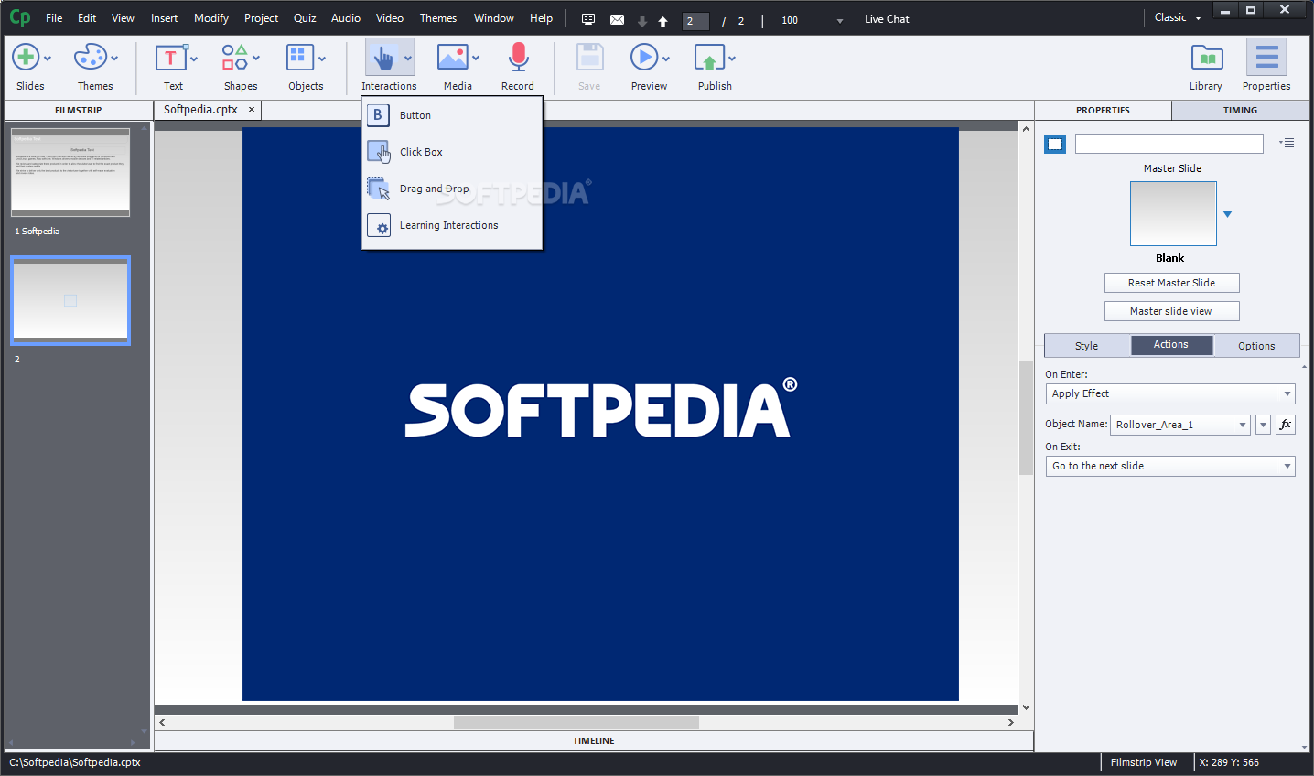This screenshot has height=776, width=1314.
Task: Expand the Shapes dropdown arrow
Action: tap(256, 59)
